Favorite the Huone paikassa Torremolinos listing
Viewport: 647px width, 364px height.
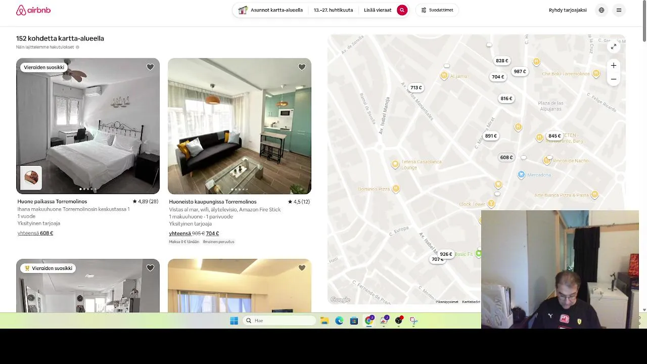[150, 67]
